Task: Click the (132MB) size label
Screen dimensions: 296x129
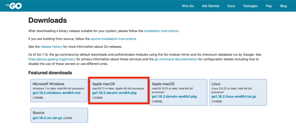Action: tap(98, 98)
